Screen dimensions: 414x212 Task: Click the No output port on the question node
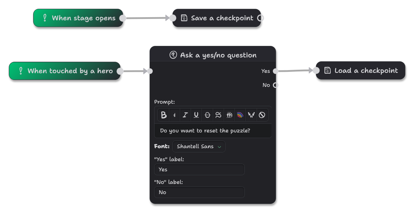pyautogui.click(x=276, y=85)
